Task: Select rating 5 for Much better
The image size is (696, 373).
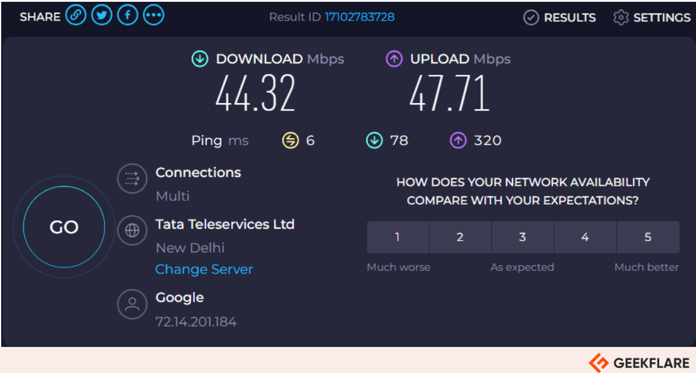Action: 648,237
